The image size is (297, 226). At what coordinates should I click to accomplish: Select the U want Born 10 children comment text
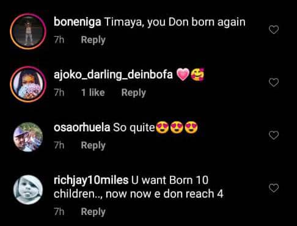[139, 187]
